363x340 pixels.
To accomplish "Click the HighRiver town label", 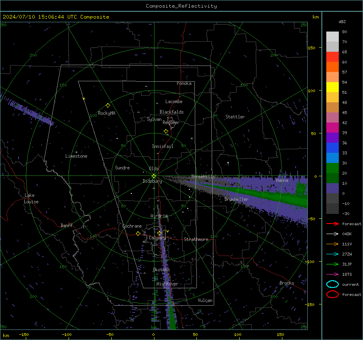I will (x=167, y=284).
